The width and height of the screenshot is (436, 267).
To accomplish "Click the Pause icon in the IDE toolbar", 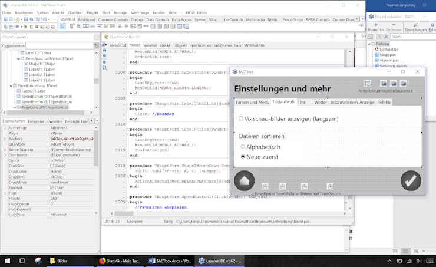I will click(x=31, y=27).
